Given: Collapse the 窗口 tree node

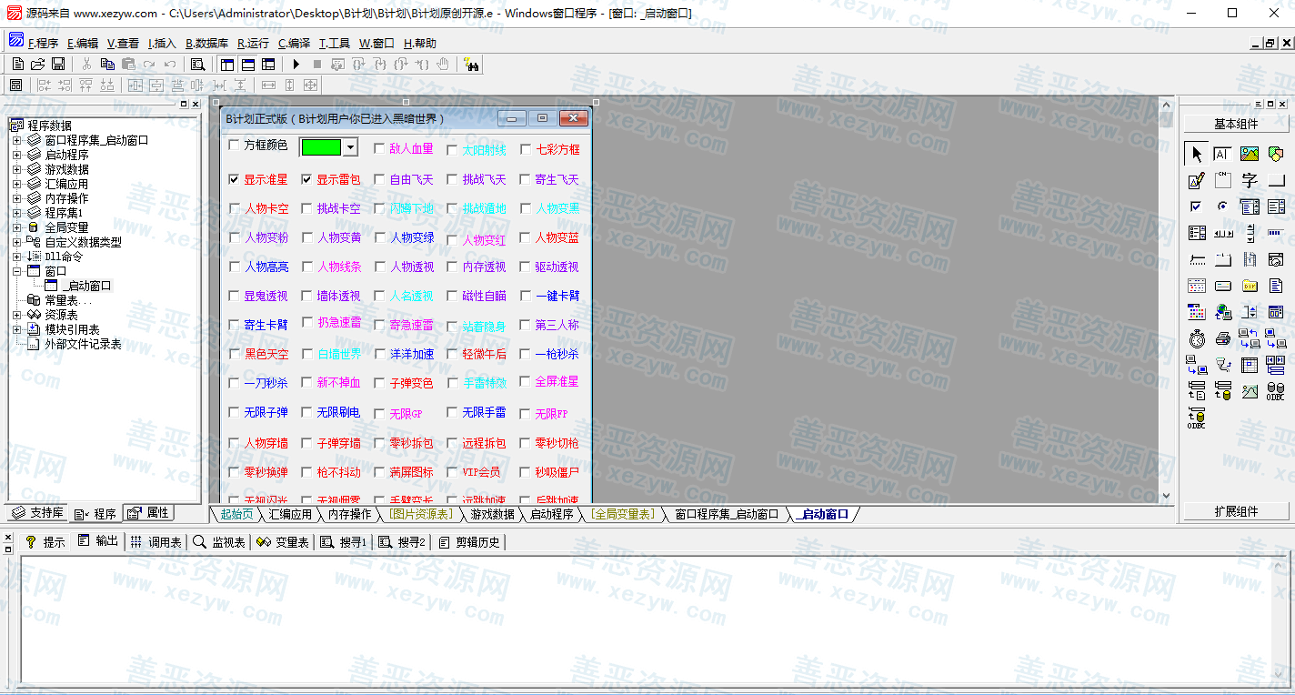Looking at the screenshot, I should tap(16, 271).
